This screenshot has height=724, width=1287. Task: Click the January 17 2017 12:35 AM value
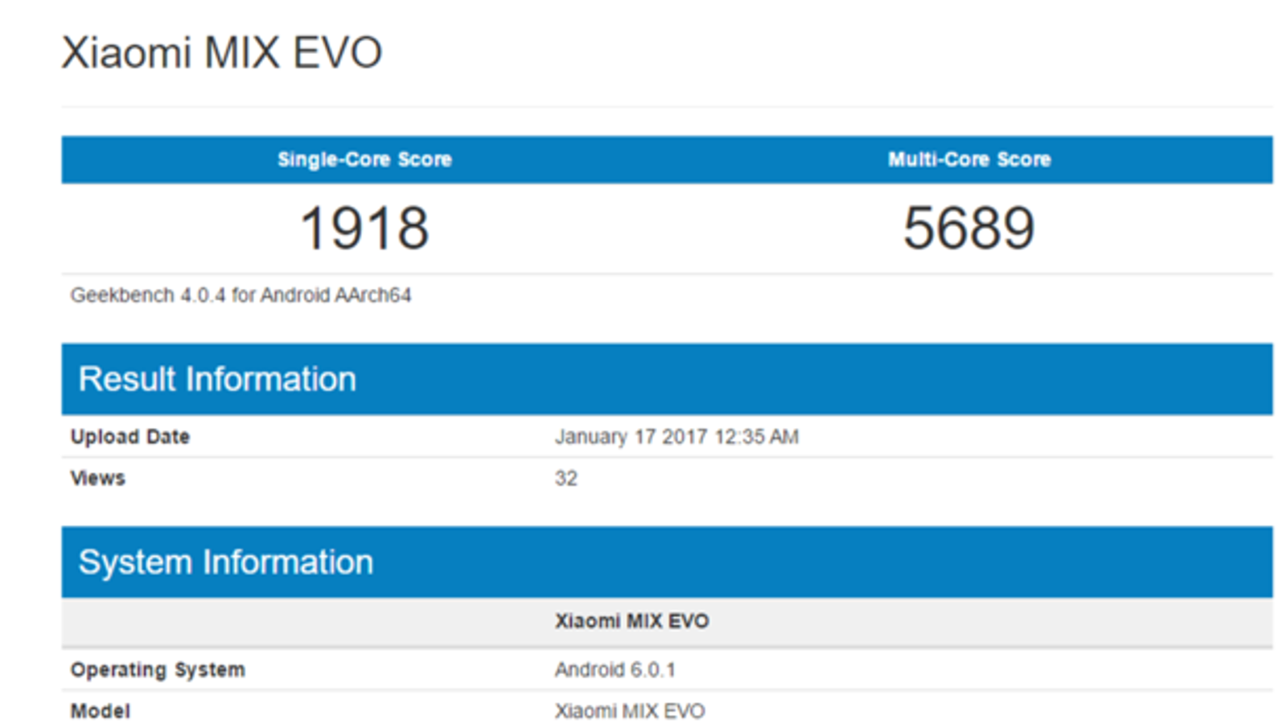click(x=676, y=437)
